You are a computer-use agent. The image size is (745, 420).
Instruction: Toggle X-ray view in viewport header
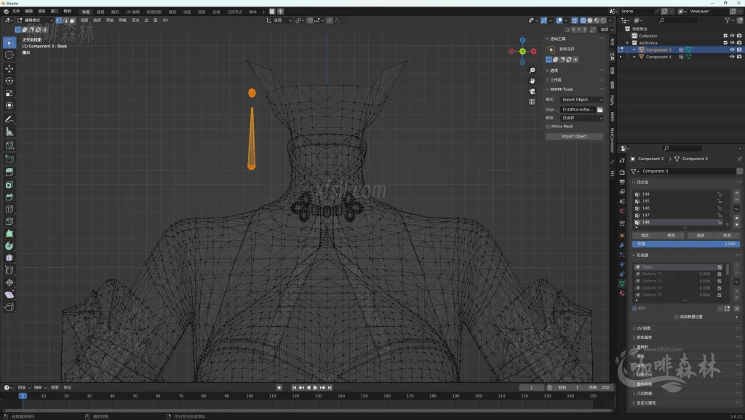575,20
